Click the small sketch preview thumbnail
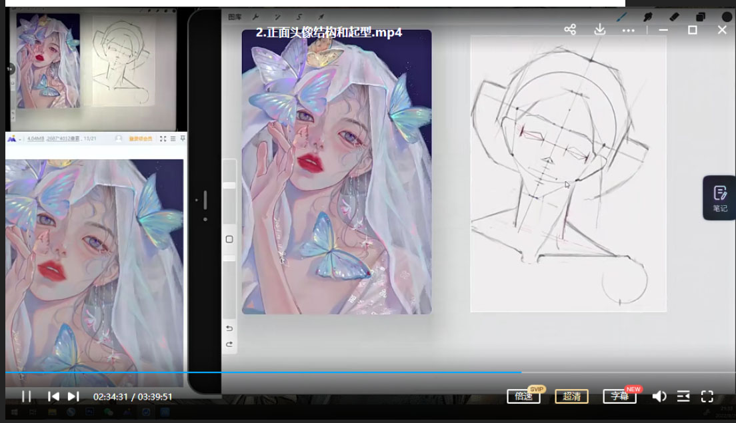 123,61
